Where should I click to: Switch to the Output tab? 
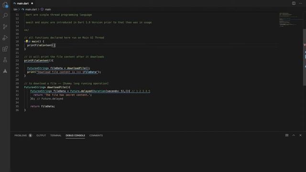click(41, 135)
